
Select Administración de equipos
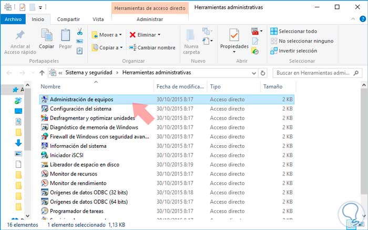[167, 100]
